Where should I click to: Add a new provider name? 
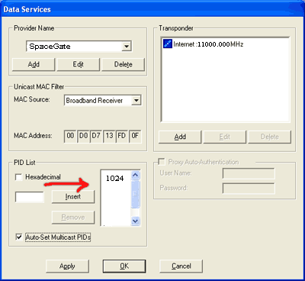(x=34, y=64)
